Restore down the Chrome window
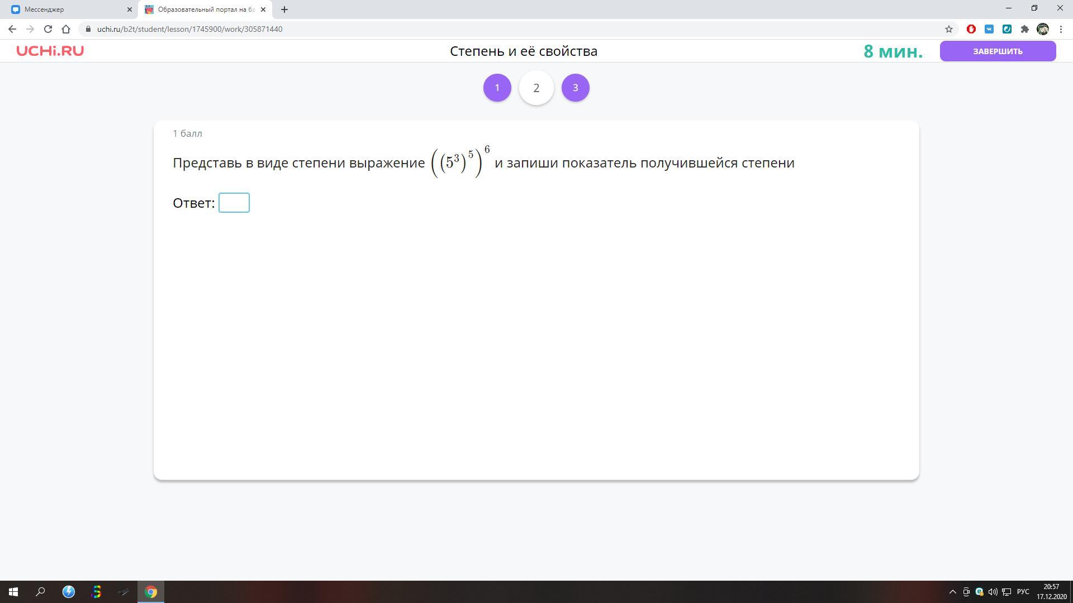1073x603 pixels. [1034, 8]
